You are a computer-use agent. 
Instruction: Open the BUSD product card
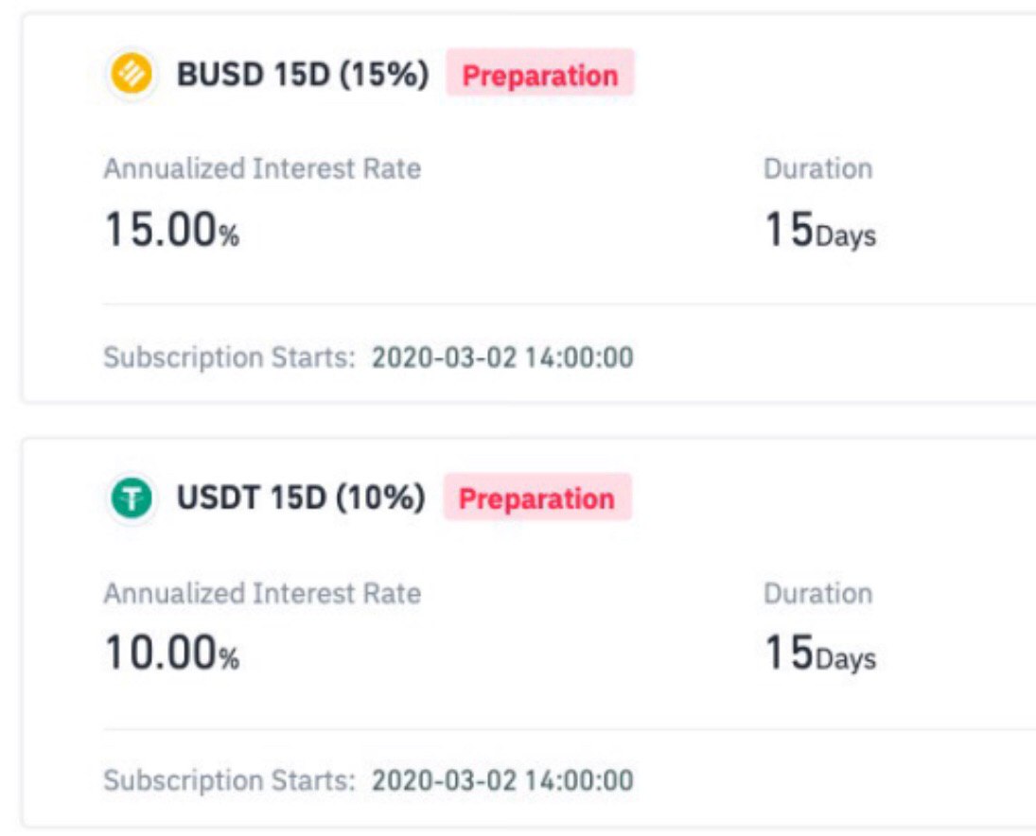(x=529, y=207)
